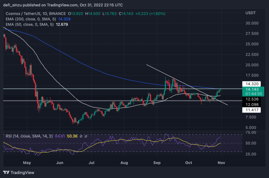The height and width of the screenshot is (178, 269).
Task: Click the Sep label on time axis
Action: click(157, 163)
